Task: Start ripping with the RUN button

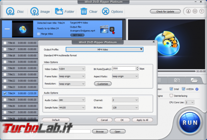Action: pos(190,123)
